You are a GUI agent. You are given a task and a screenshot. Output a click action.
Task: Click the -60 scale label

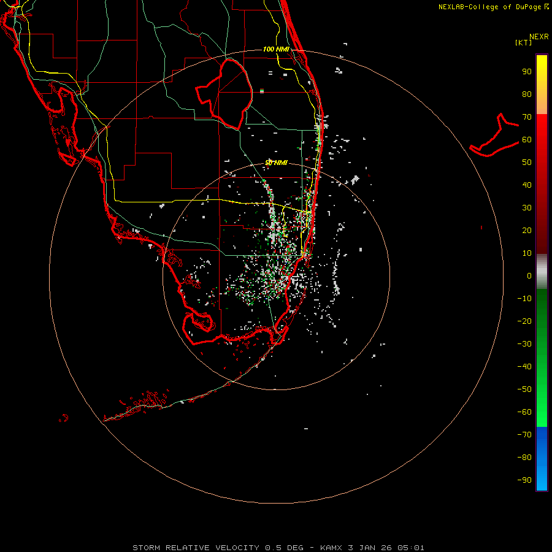[x=524, y=412]
